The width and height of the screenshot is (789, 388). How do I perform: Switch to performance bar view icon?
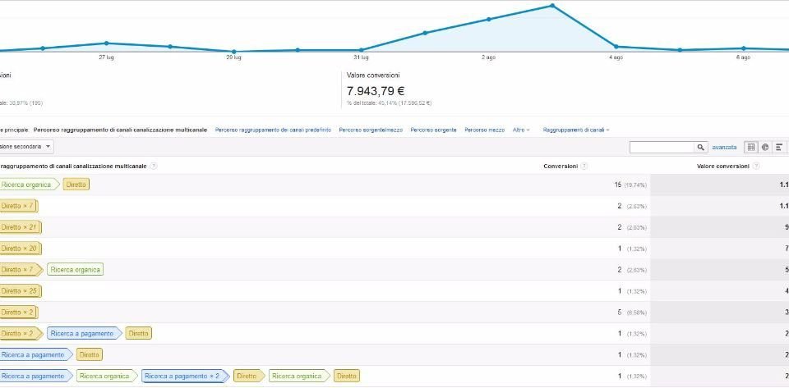point(778,147)
